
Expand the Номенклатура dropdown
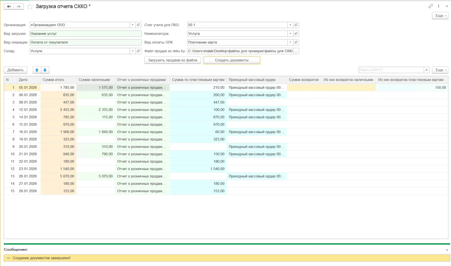click(290, 33)
